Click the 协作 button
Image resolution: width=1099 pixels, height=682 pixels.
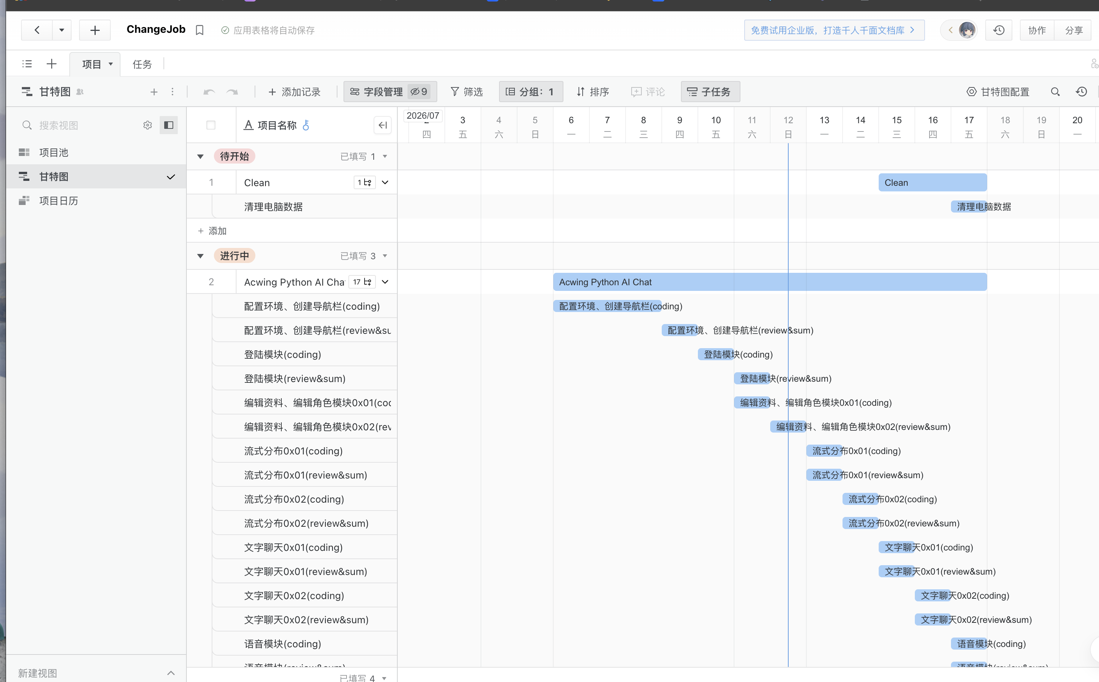1037,30
